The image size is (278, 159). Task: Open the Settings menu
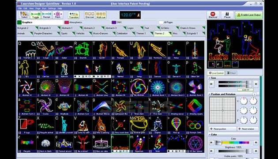[52, 8]
